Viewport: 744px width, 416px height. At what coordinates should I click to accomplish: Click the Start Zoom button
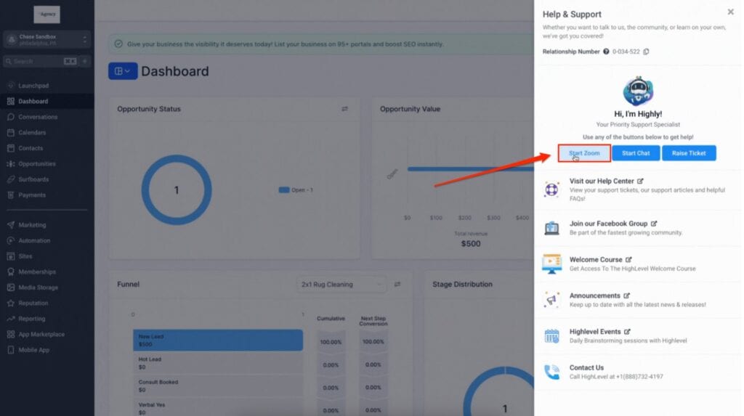click(x=584, y=153)
